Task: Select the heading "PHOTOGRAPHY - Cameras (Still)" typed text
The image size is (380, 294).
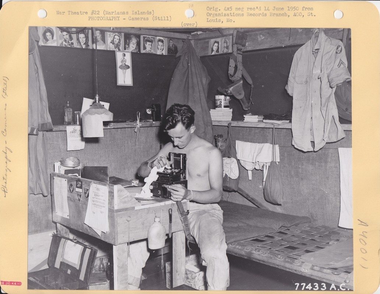Action: point(130,19)
